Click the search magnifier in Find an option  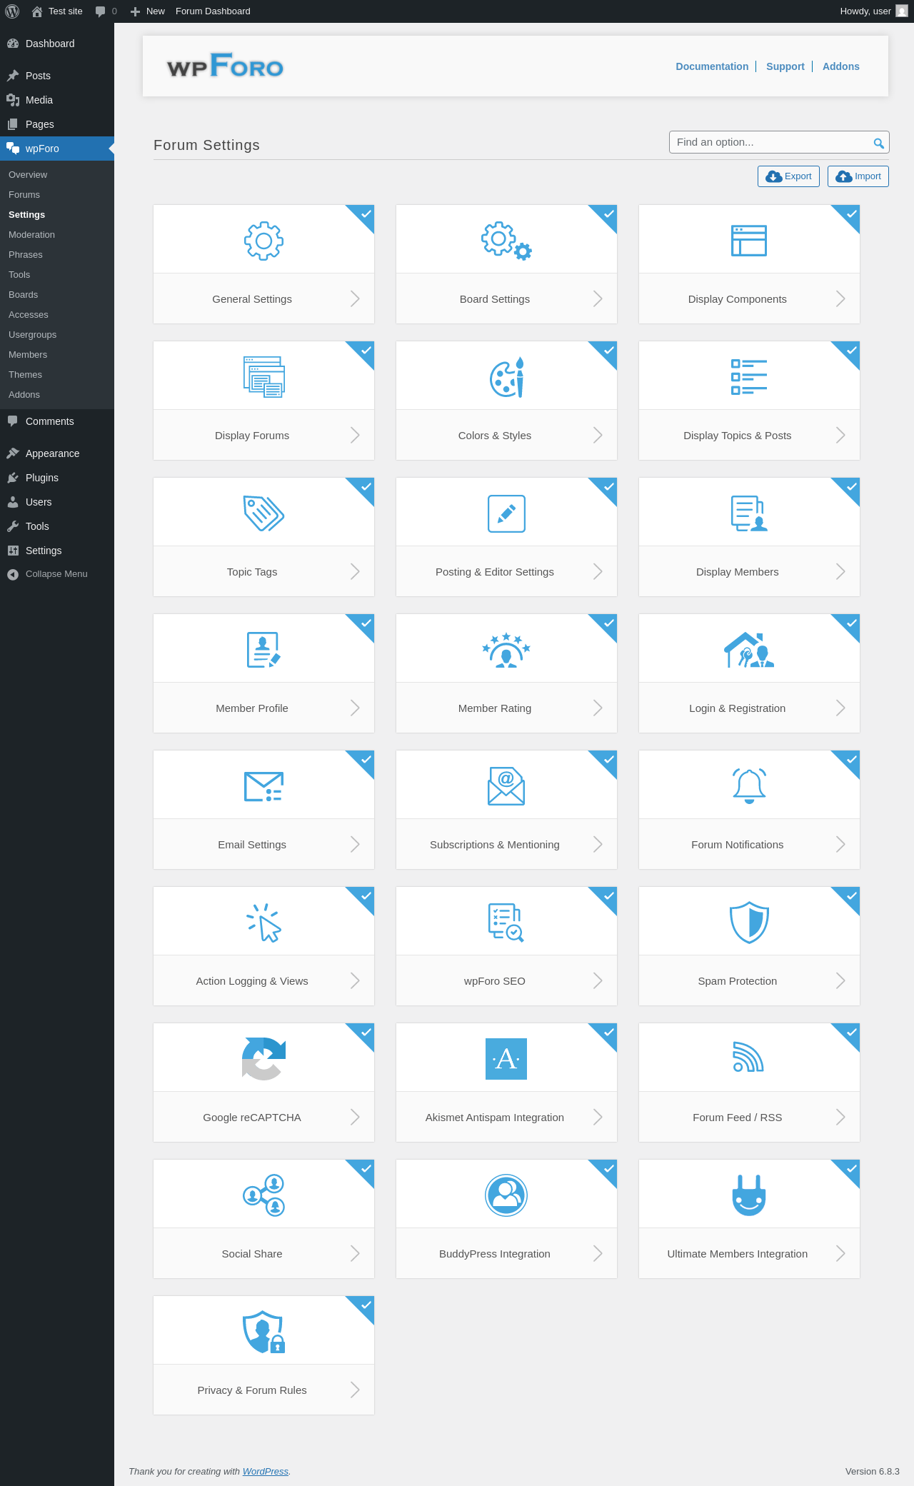(x=879, y=143)
